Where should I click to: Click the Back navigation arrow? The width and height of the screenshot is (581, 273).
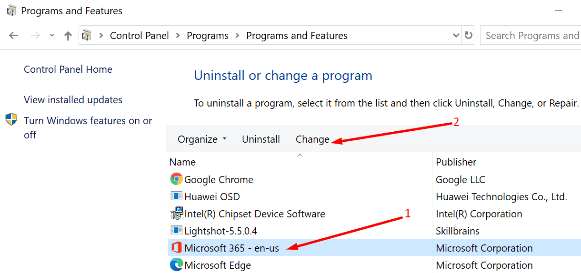coord(14,36)
